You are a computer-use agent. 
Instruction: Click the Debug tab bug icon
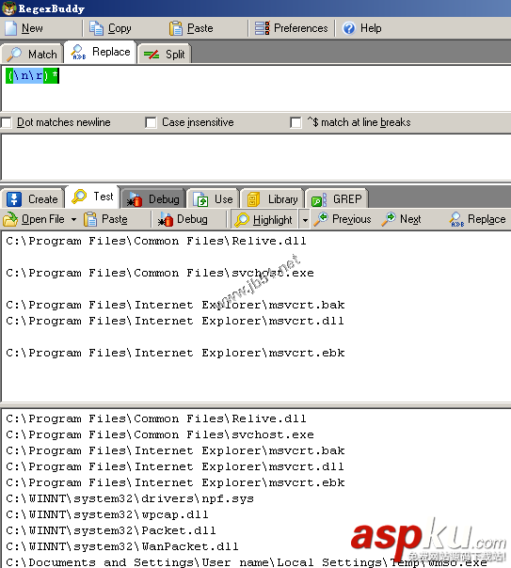point(135,199)
